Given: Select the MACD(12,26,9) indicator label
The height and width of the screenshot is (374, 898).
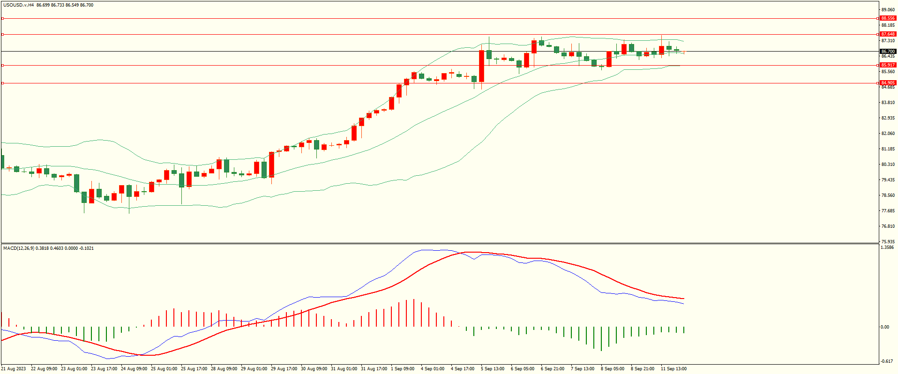Looking at the screenshot, I should click(18, 248).
